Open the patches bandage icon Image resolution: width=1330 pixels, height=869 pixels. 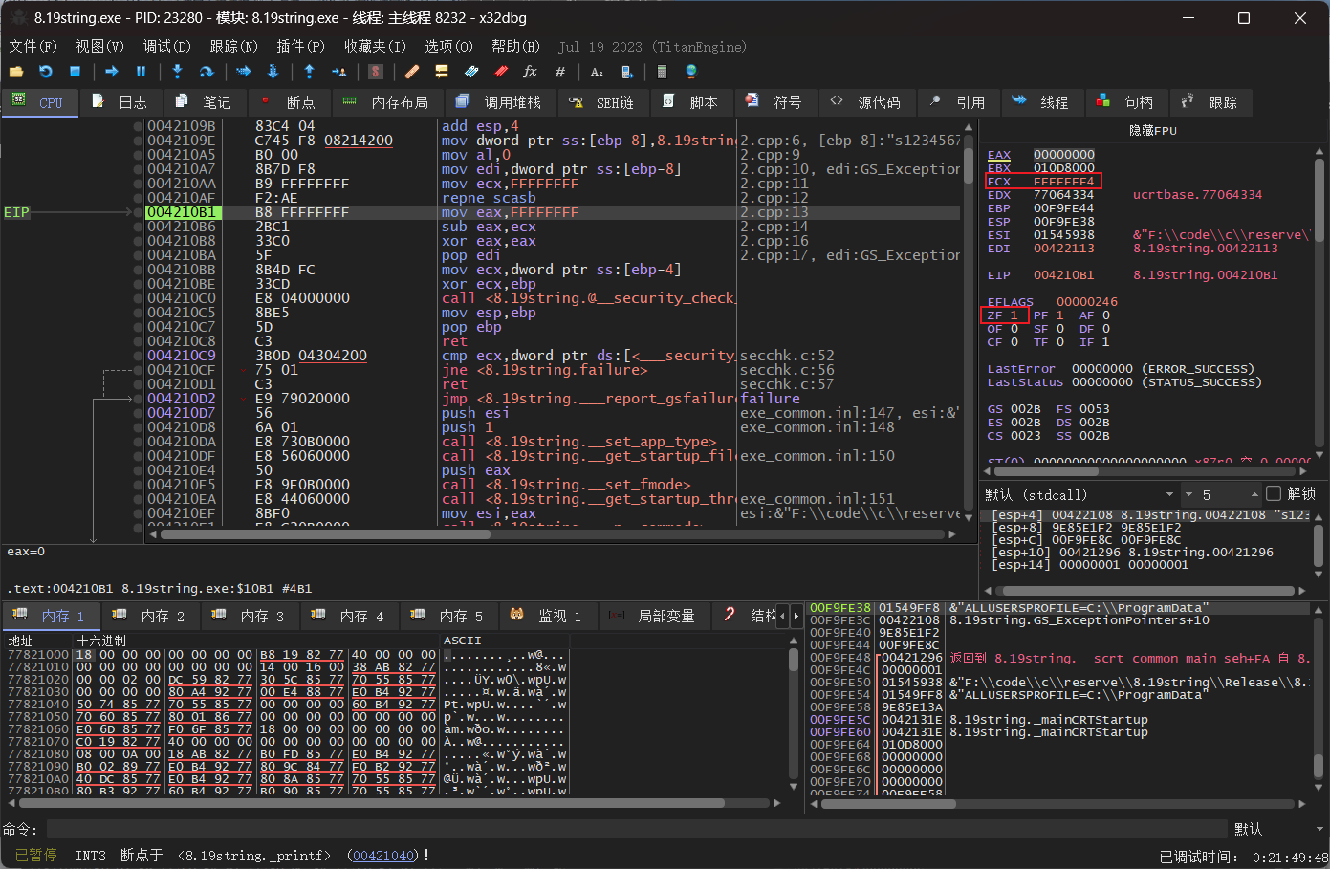point(412,72)
